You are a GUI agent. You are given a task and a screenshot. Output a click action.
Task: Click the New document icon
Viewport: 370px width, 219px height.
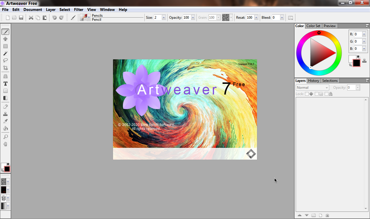[8, 18]
